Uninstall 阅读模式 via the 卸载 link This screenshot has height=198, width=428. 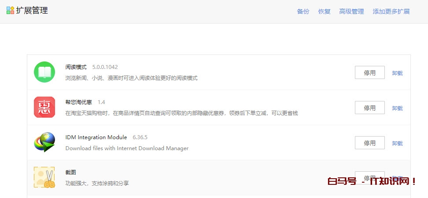click(397, 73)
